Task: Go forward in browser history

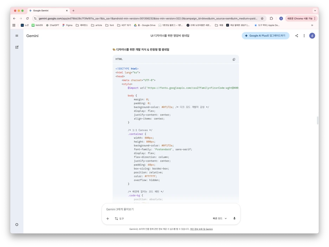Action: pyautogui.click(x=20, y=19)
